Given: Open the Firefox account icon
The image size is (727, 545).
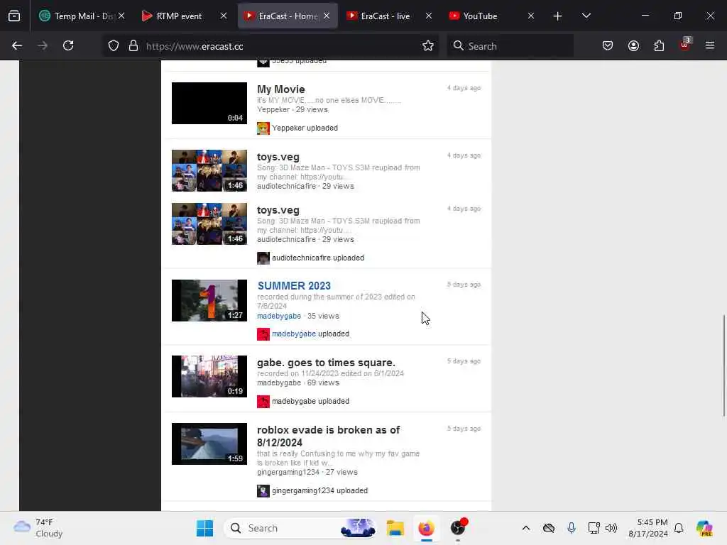Looking at the screenshot, I should pos(634,46).
